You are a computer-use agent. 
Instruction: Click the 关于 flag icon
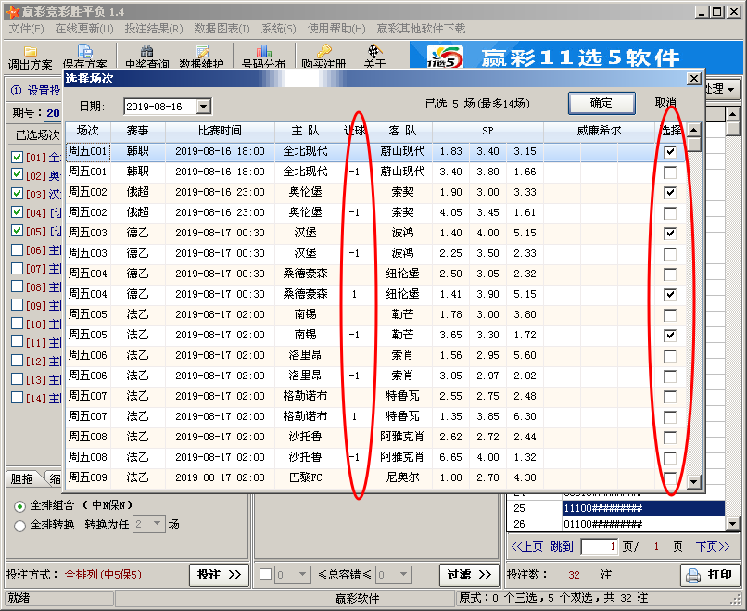pos(374,51)
